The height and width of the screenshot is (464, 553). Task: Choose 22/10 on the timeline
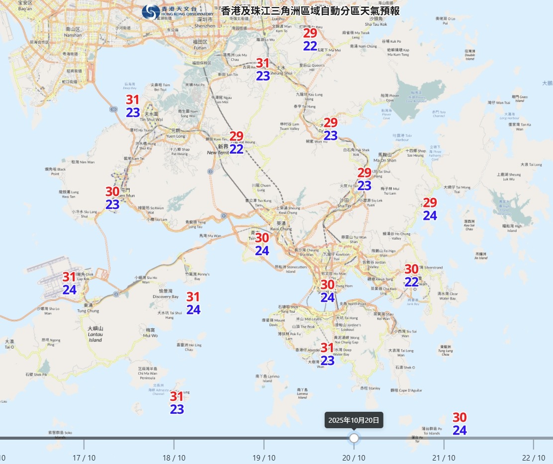click(534, 444)
